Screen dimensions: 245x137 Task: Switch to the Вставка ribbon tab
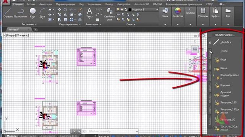[31, 4]
